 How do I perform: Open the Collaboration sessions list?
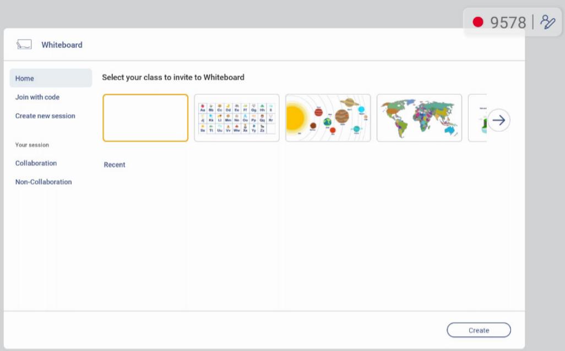click(36, 163)
